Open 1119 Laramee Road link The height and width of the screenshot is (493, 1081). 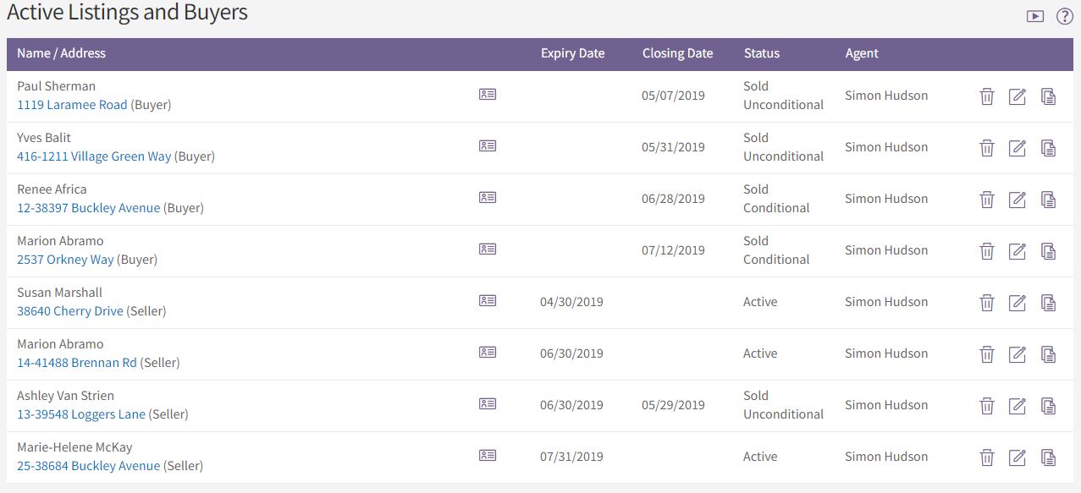coord(72,105)
